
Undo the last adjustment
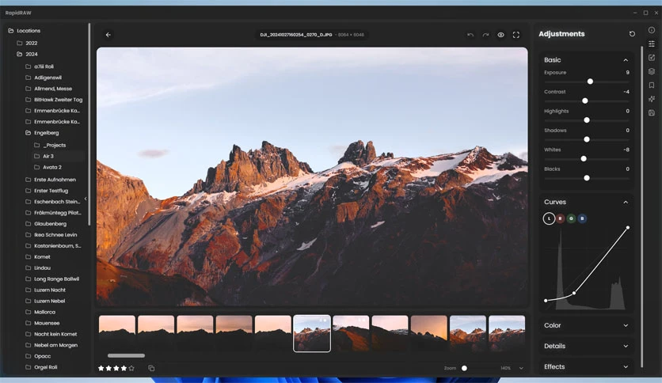point(470,35)
